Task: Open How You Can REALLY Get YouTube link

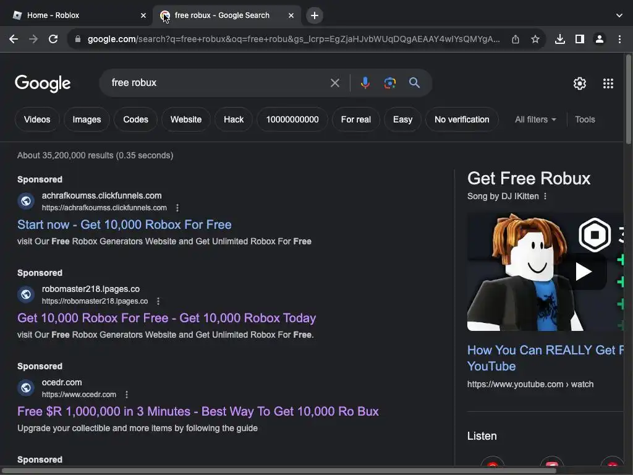Action: [545, 358]
